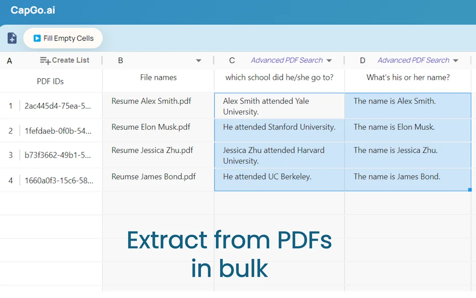
Task: Open column B dropdown arrow
Action: 198,61
